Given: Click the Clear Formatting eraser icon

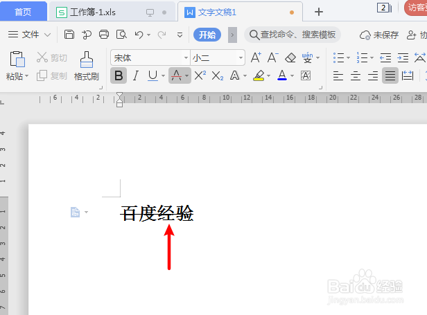Looking at the screenshot, I should [x=290, y=57].
